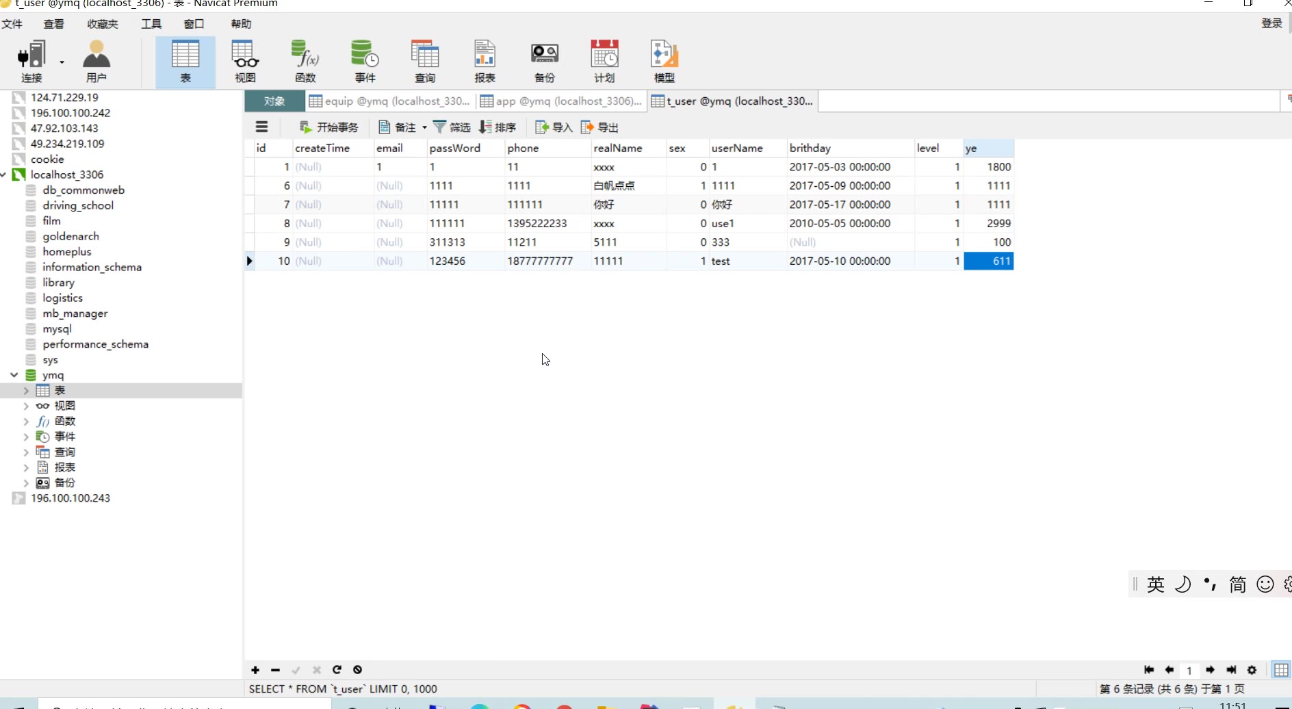Open the 工具 menu
Image resolution: width=1292 pixels, height=709 pixels.
coord(151,24)
